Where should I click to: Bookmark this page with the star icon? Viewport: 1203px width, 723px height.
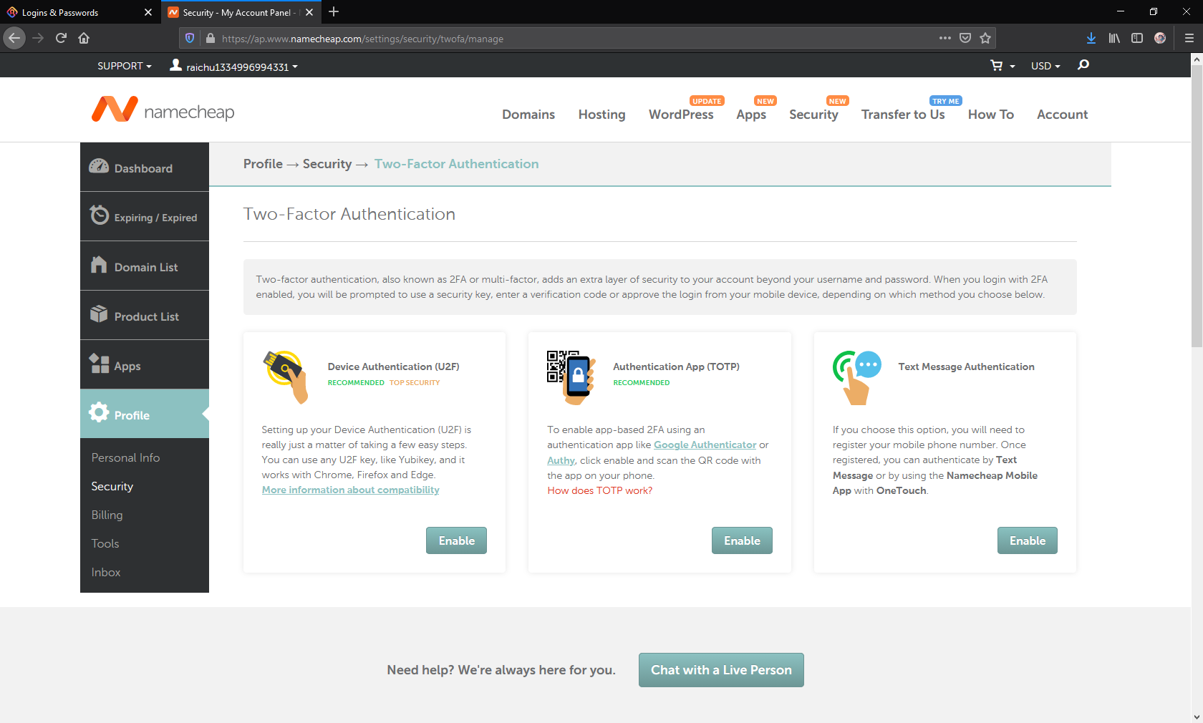(985, 38)
